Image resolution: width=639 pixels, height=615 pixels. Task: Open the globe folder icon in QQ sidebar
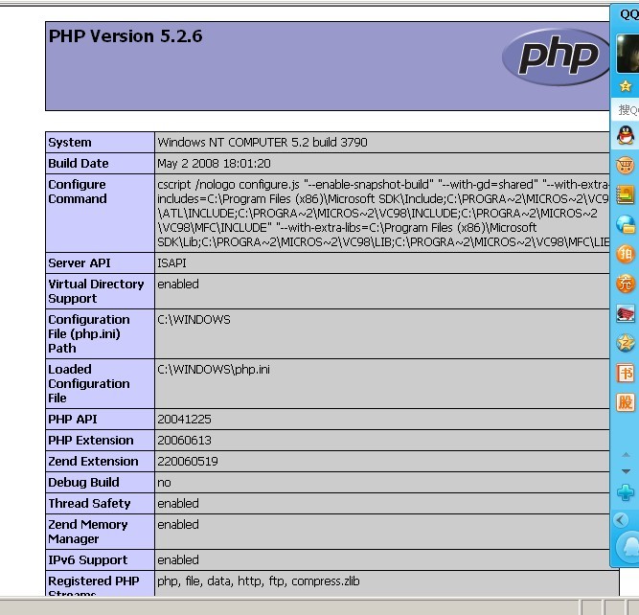tap(626, 224)
